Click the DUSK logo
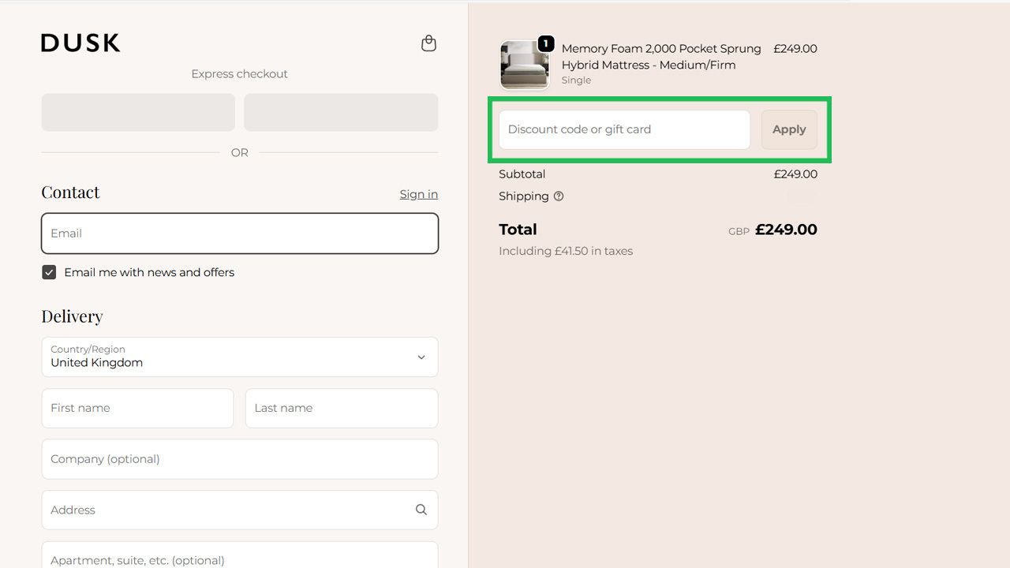 [80, 43]
